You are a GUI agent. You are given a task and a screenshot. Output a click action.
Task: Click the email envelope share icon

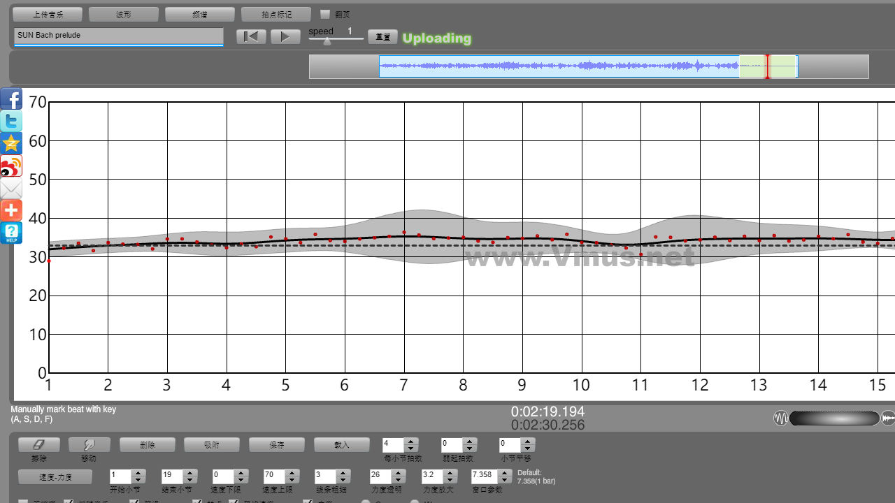pos(11,189)
